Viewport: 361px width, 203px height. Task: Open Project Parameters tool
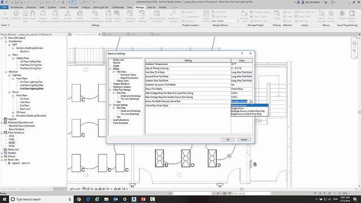click(x=55, y=16)
